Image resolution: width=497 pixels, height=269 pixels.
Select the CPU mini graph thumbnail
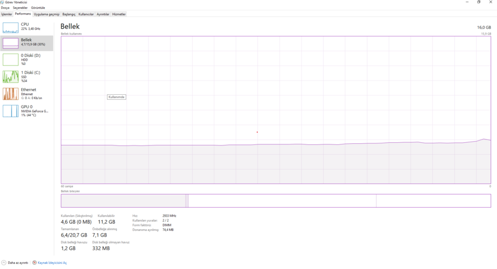pyautogui.click(x=10, y=28)
